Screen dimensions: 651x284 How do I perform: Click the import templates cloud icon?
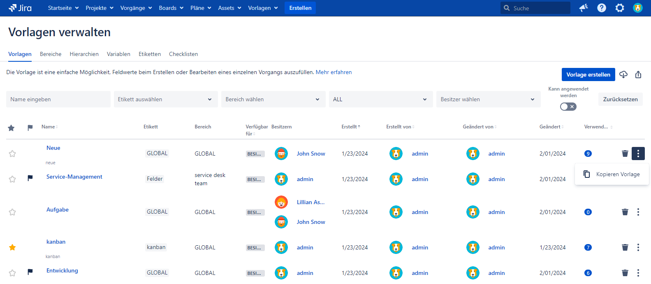[623, 74]
